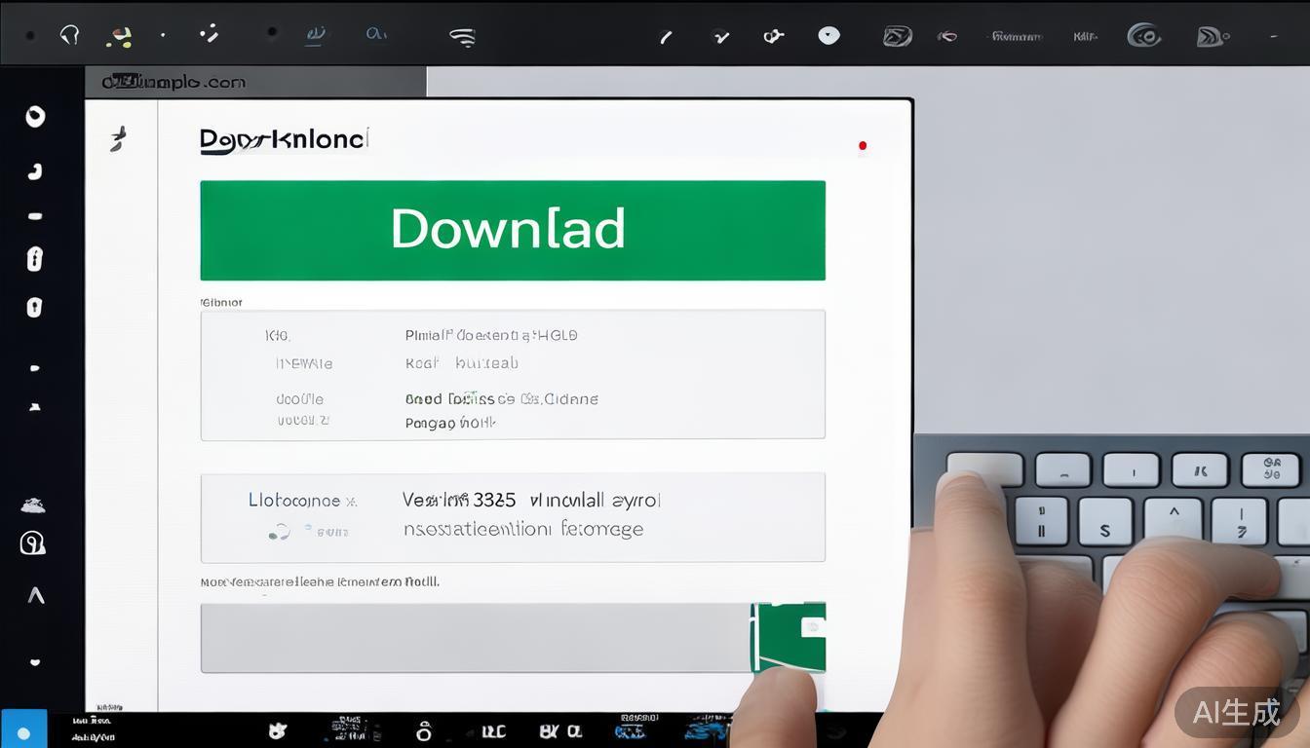
Task: Click the circular target icon at top right
Action: [1143, 36]
